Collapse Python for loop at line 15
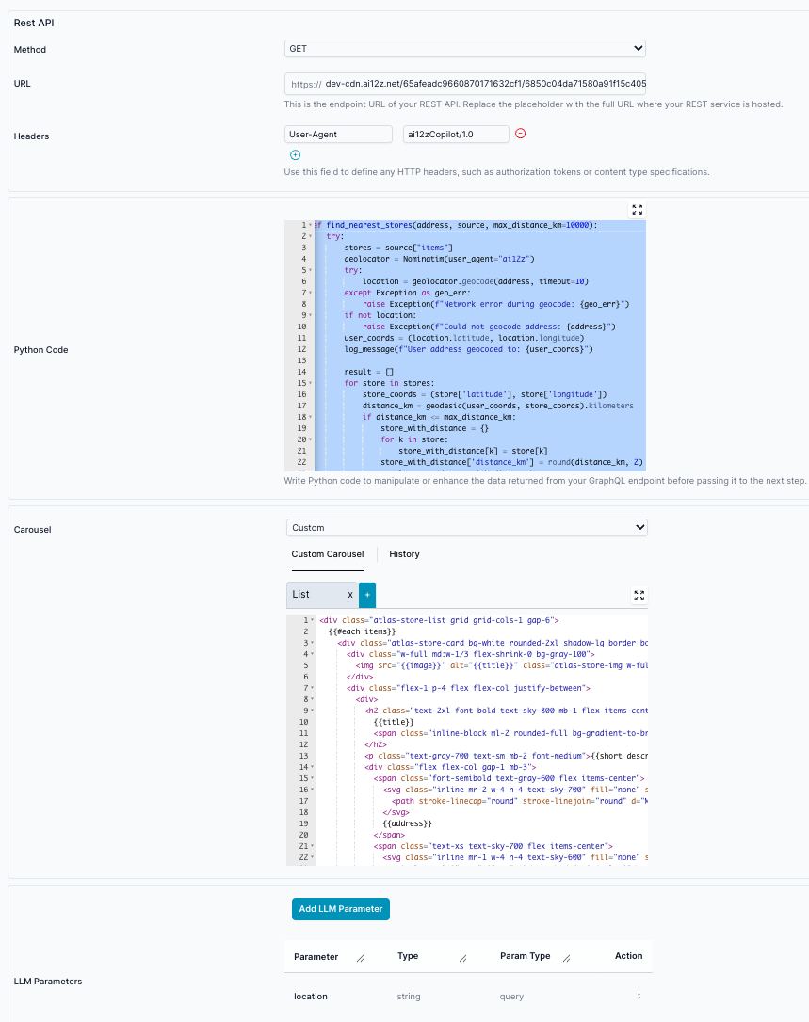 310,383
